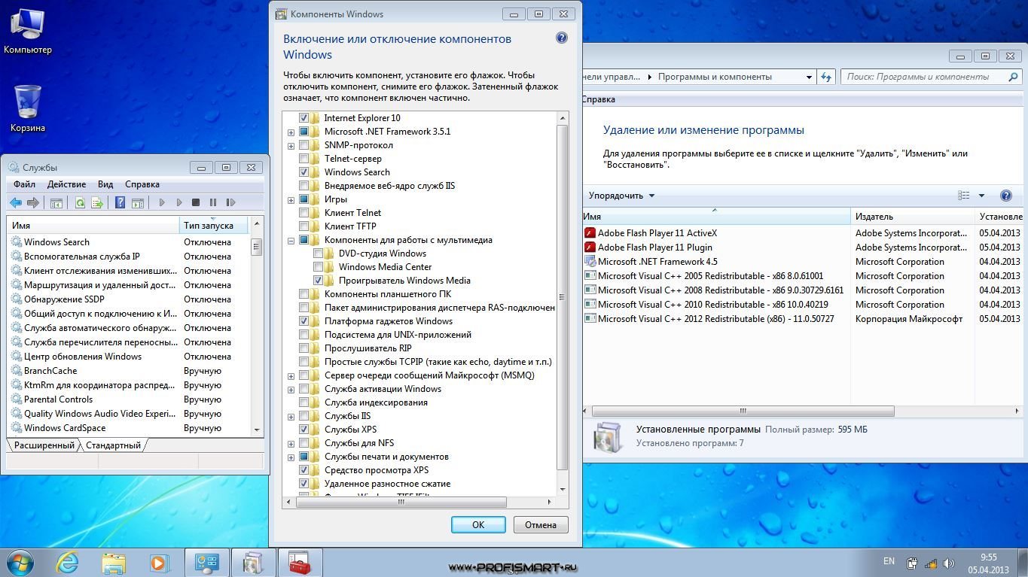Expand Сервер очереди сообщений (MSMQ) node
Screen dimensions: 1028x577
[291, 376]
